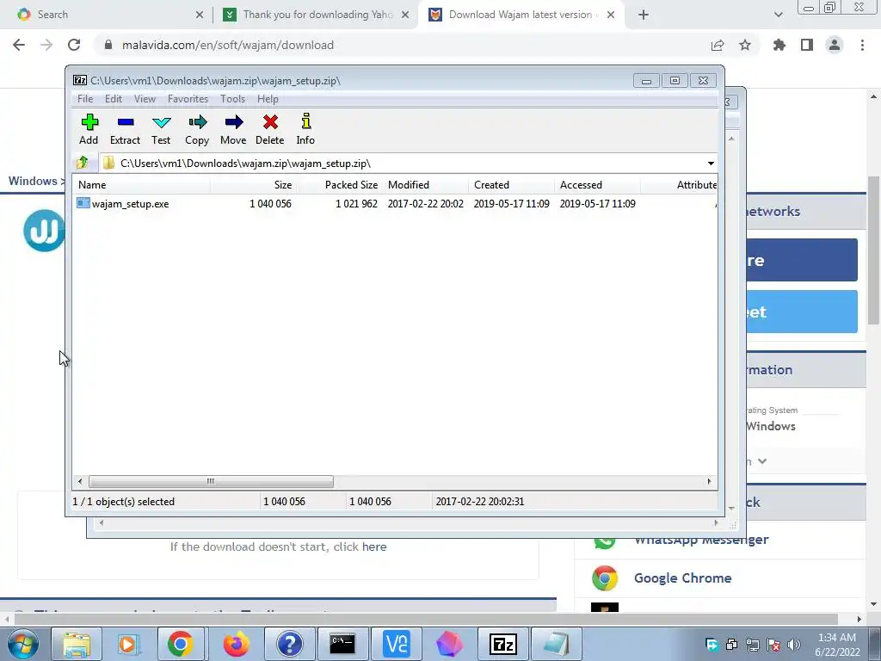Share this page via the share icon
The height and width of the screenshot is (661, 881).
pyautogui.click(x=718, y=45)
